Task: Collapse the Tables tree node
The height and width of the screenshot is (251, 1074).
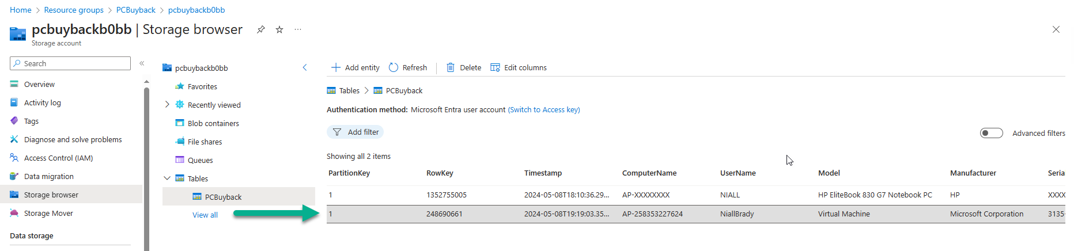Action: 167,178
